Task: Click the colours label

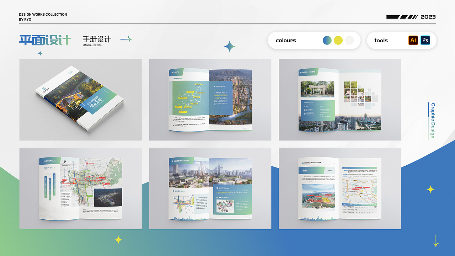Action: [x=286, y=41]
